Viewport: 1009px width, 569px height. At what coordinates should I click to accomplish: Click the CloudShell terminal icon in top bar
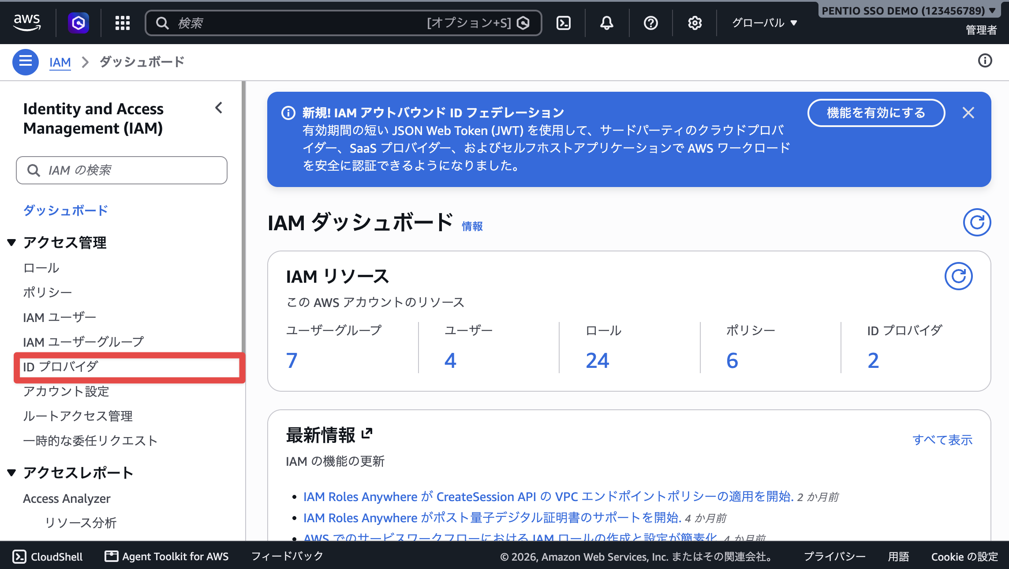pos(564,22)
